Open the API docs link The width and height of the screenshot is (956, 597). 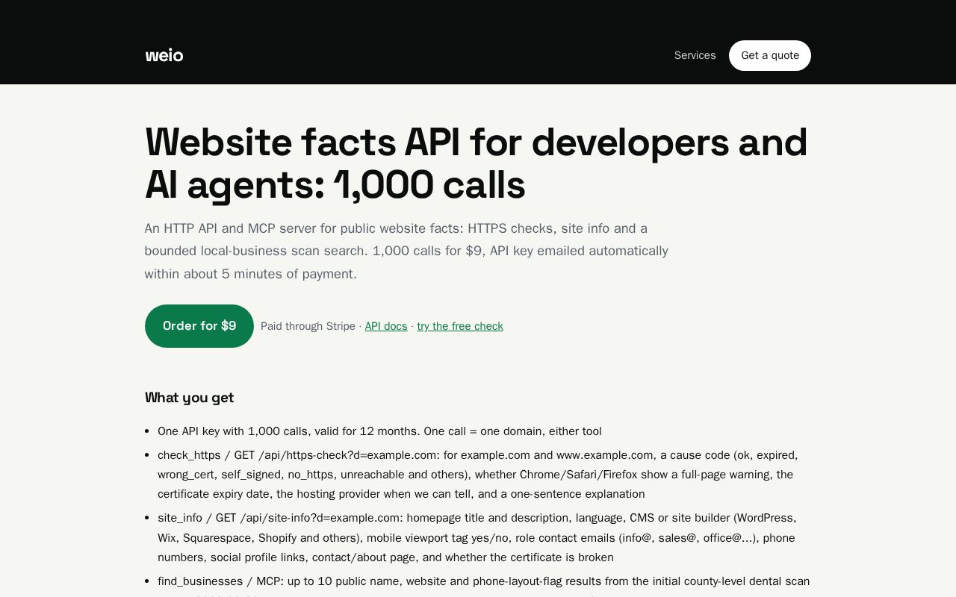point(386,326)
